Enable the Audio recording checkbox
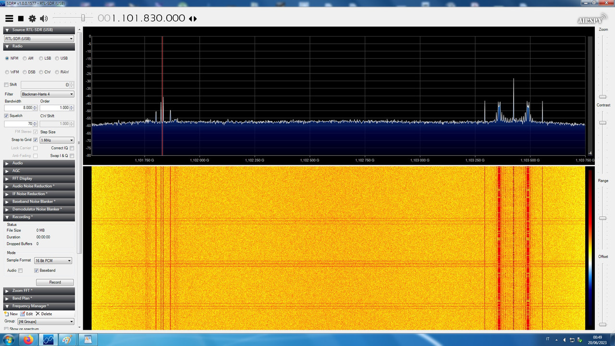The image size is (615, 346). pyautogui.click(x=20, y=270)
